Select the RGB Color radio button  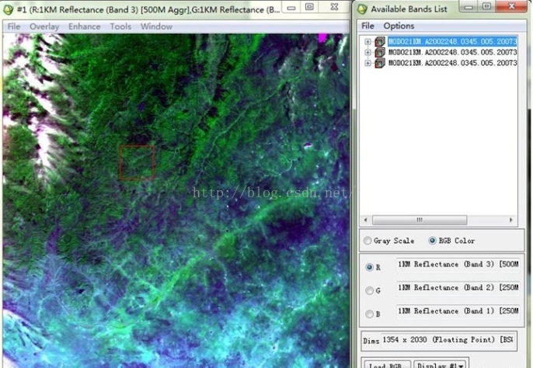click(432, 241)
